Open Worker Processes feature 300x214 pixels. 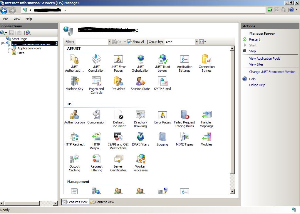(140, 163)
